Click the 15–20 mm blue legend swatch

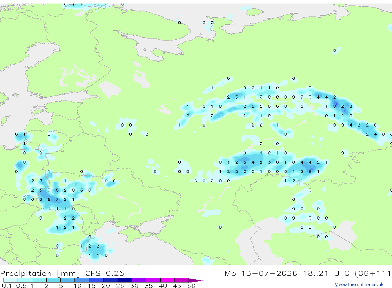[96, 280]
